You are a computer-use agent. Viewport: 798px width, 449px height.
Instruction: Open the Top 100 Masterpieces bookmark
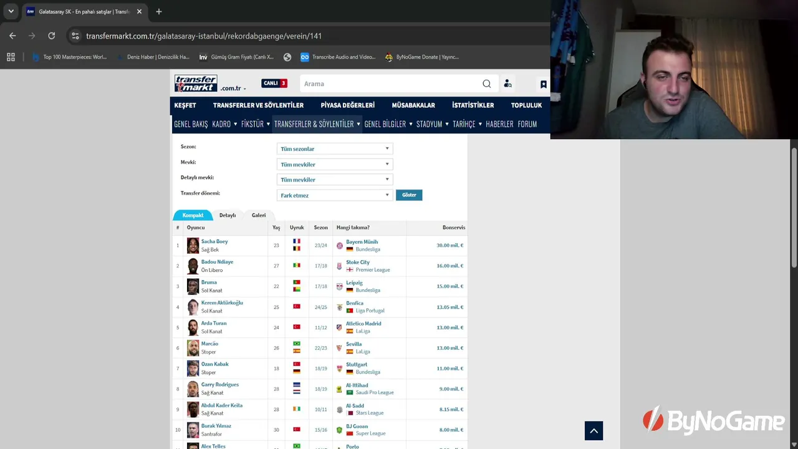pos(70,57)
